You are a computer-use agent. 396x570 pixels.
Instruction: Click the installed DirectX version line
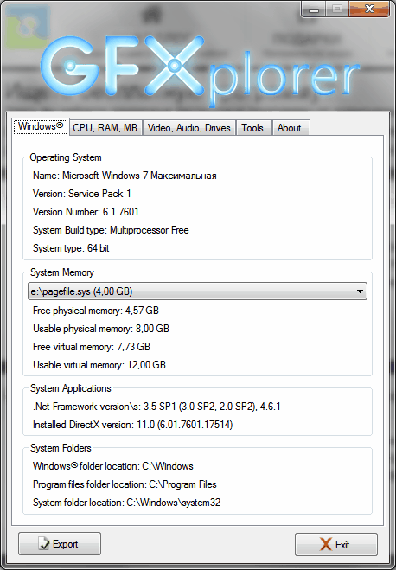coord(132,425)
